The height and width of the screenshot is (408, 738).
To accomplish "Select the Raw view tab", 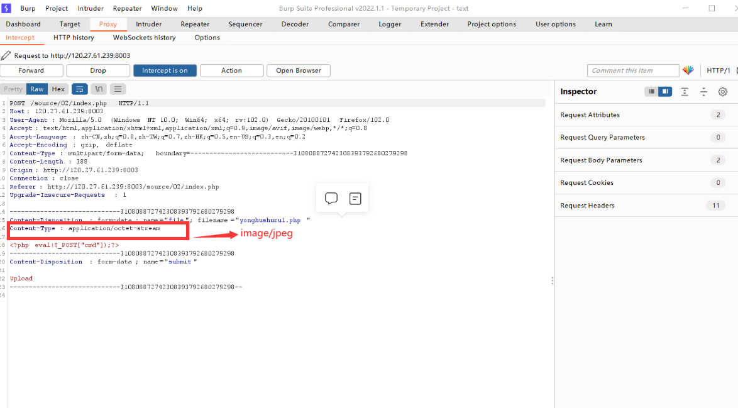I will 37,89.
